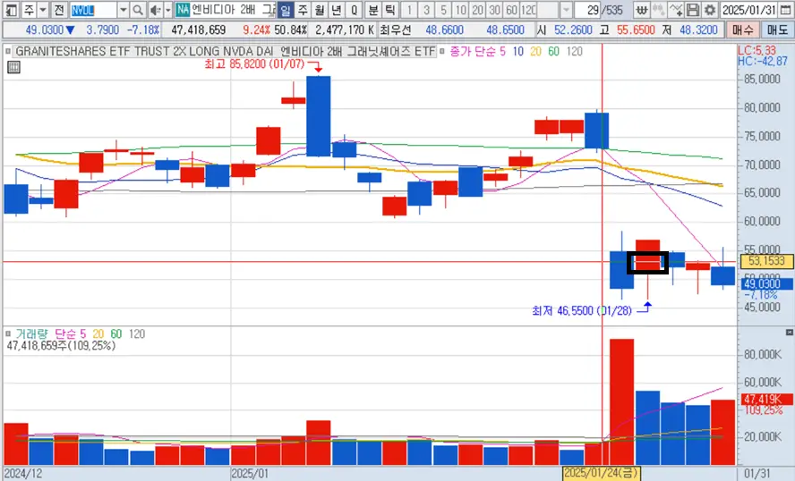795x481 pixels.
Task: Click the volume panel square legend marker
Action: pos(8,333)
